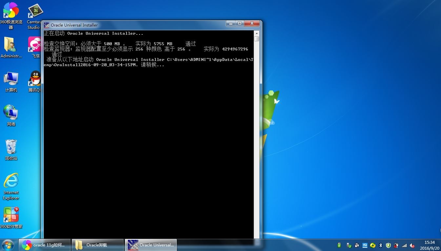Open the 360极速浏览器 desktop icon

(11, 15)
